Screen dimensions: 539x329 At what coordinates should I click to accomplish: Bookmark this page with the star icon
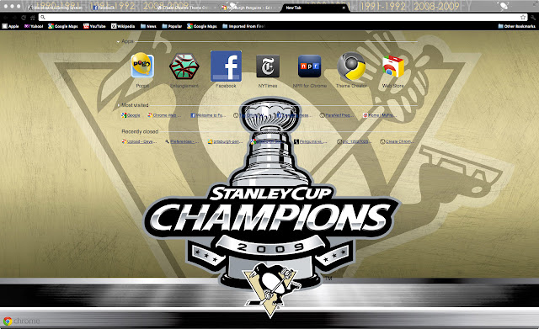point(523,17)
